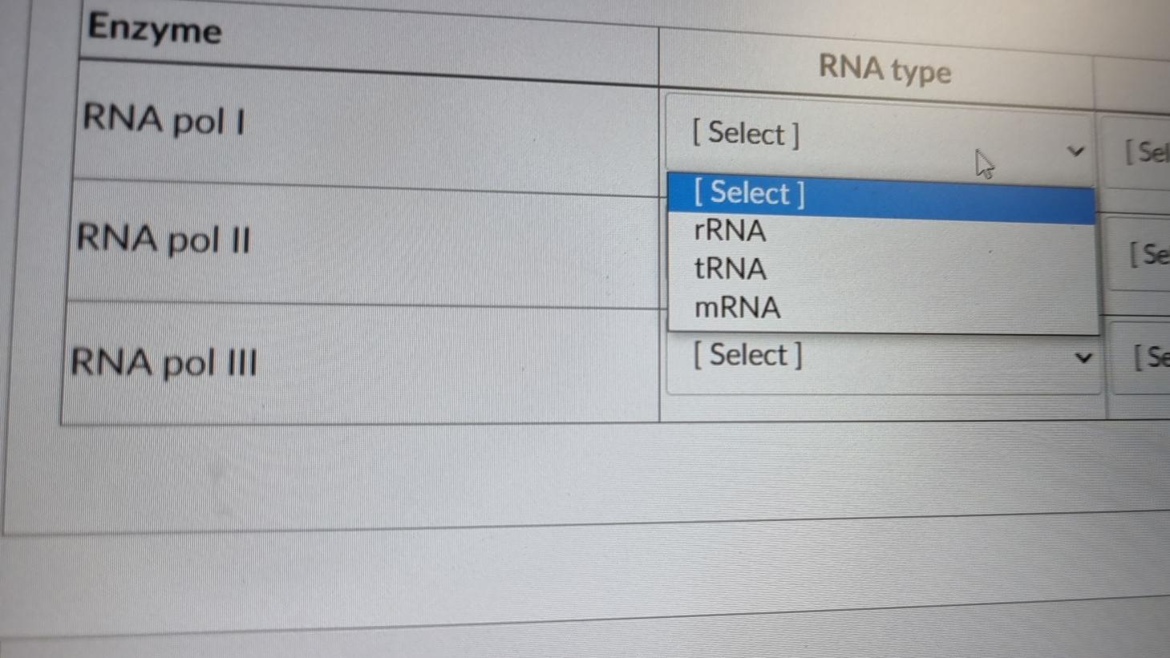The width and height of the screenshot is (1170, 658).
Task: Click the chevron arrow on RNA pol I dropdown
Action: pos(1077,151)
